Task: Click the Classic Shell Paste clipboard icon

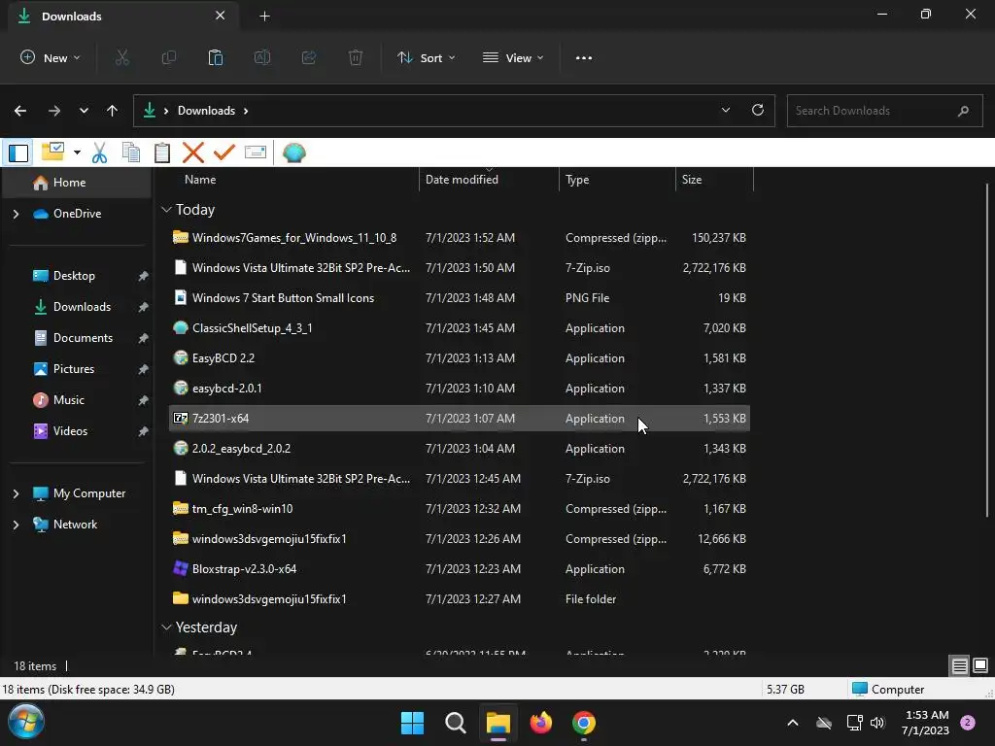Action: [162, 153]
